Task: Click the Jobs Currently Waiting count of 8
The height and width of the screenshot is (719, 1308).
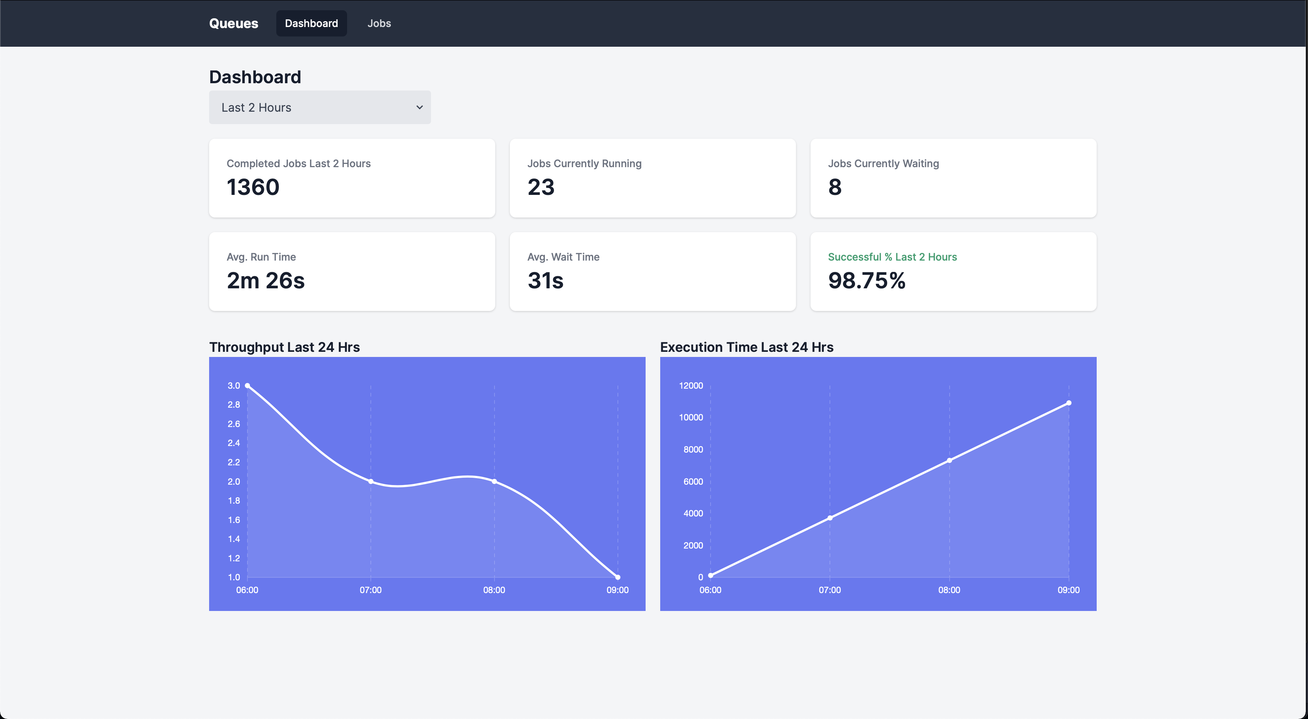Action: point(835,187)
